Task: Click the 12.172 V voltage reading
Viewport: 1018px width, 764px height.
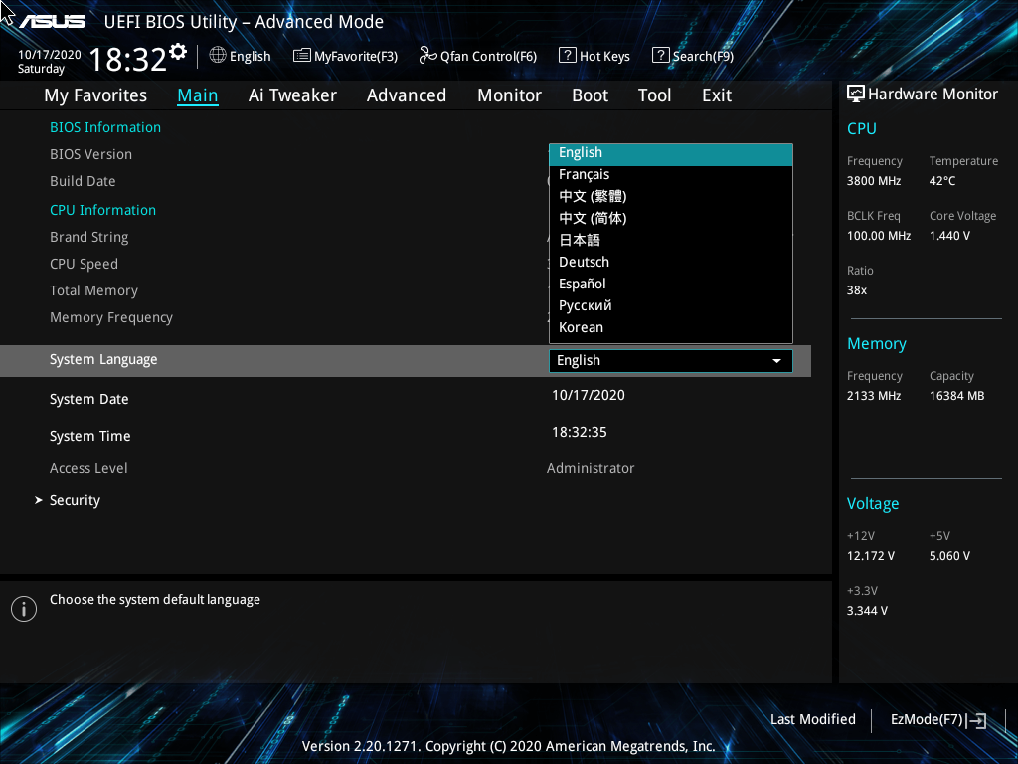Action: pos(871,556)
